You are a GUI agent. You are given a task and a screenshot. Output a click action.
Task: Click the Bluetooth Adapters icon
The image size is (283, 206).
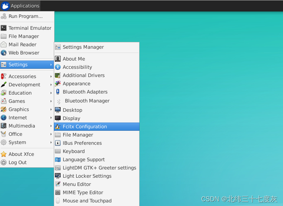pos(58,92)
